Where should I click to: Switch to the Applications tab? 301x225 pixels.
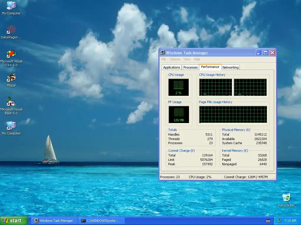(x=171, y=67)
